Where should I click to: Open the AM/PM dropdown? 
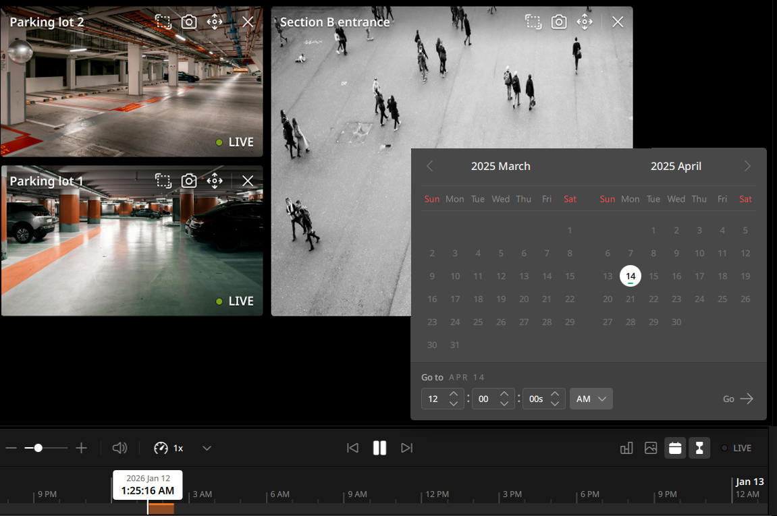[x=591, y=399]
